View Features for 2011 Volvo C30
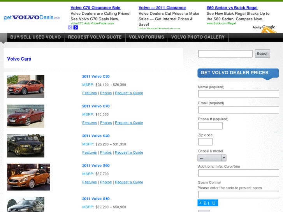The image size is (283, 212). pyautogui.click(x=90, y=93)
